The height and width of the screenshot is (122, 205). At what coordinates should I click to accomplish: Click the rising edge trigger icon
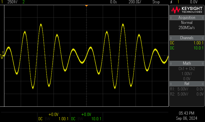171,2
